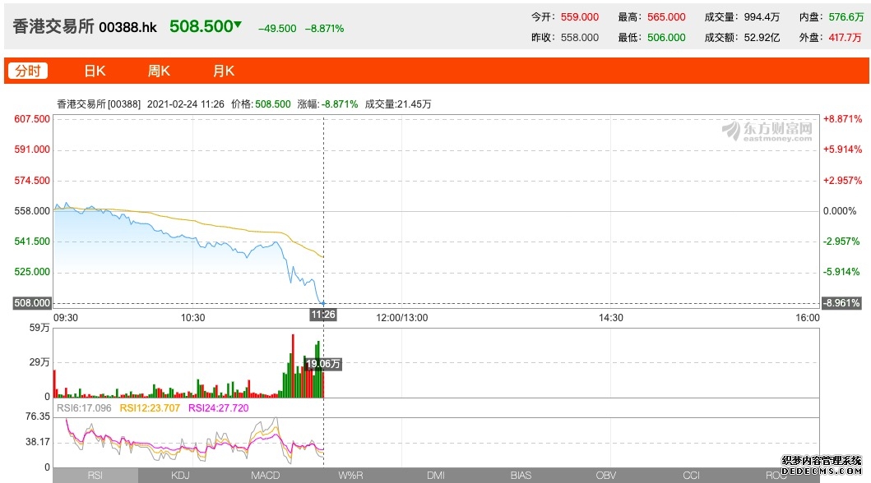Click the tallest red volume bar

[293, 366]
